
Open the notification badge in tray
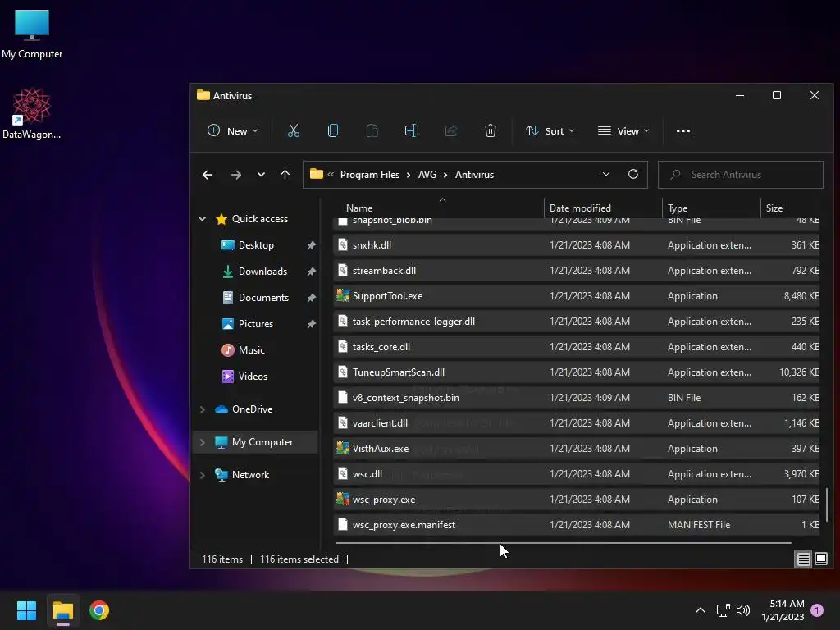tap(817, 610)
